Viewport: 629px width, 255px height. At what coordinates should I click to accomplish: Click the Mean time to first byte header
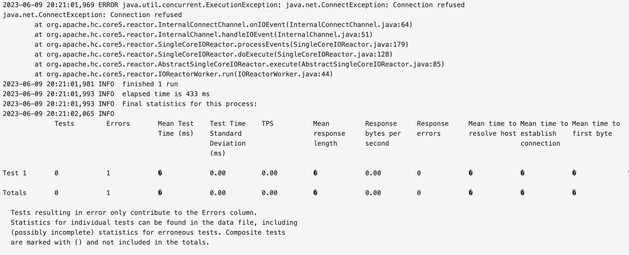click(x=596, y=129)
